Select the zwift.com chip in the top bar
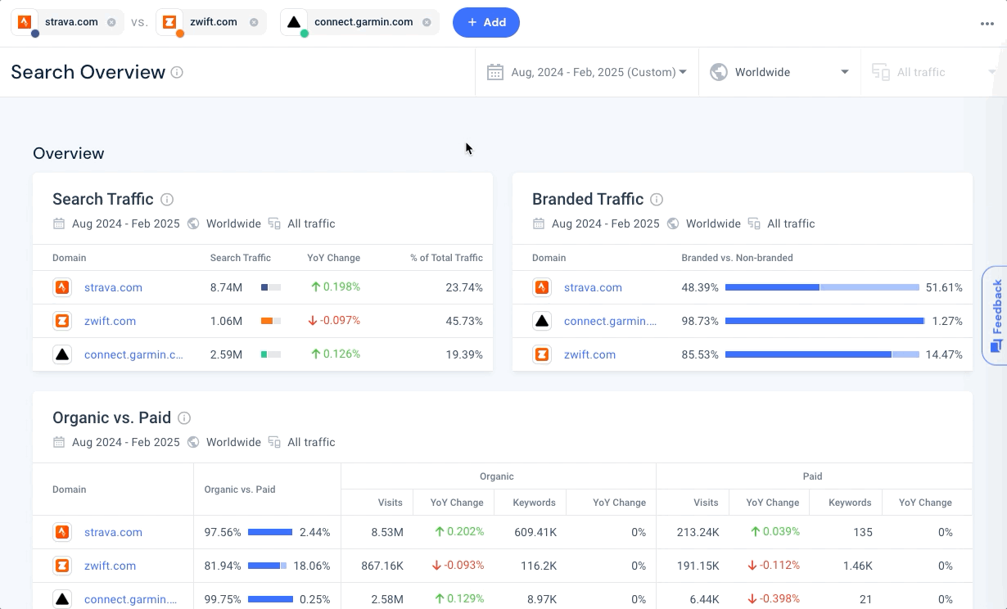 coord(211,22)
